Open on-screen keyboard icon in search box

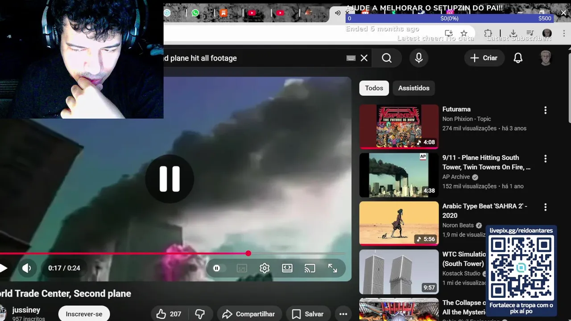click(351, 58)
